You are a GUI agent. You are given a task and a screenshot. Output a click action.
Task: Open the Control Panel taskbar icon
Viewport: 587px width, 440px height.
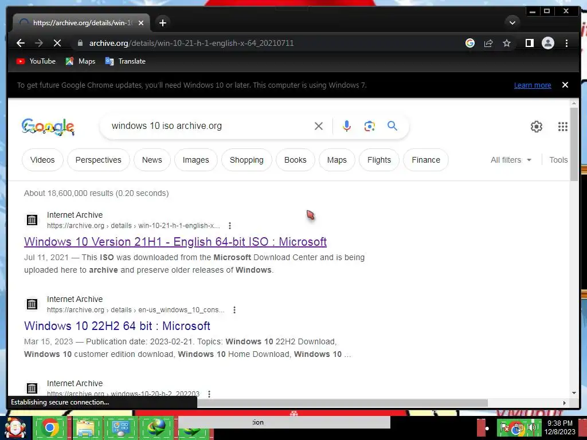point(120,429)
